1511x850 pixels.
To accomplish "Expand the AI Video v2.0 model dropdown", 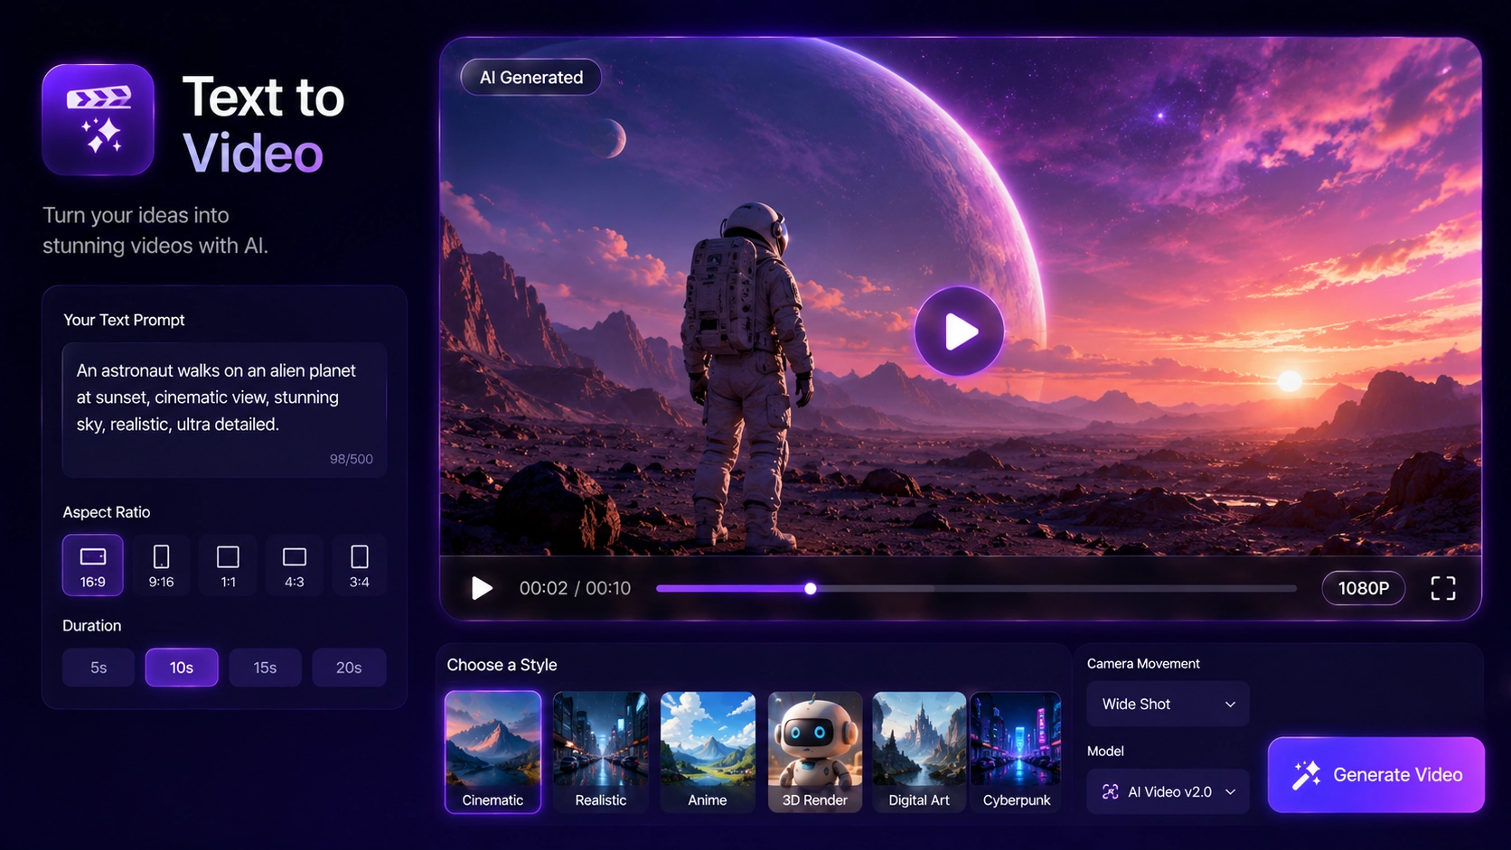I will [1168, 791].
